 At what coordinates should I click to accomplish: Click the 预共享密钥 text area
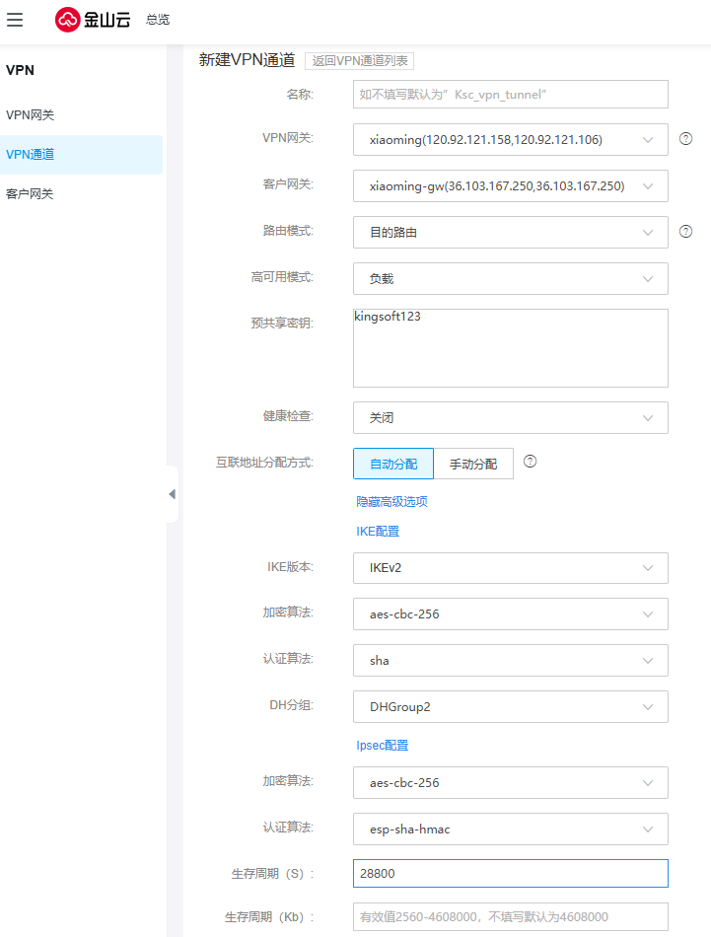510,348
